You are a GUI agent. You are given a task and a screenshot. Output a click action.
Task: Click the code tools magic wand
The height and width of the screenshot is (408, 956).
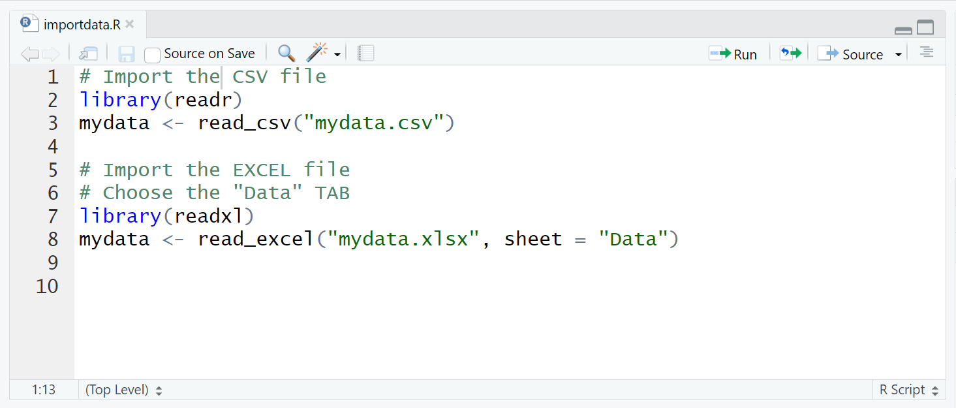coord(316,53)
